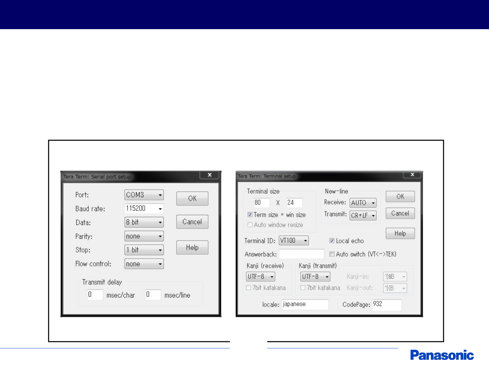Click Cancel in Terminal setup dialog

point(400,213)
